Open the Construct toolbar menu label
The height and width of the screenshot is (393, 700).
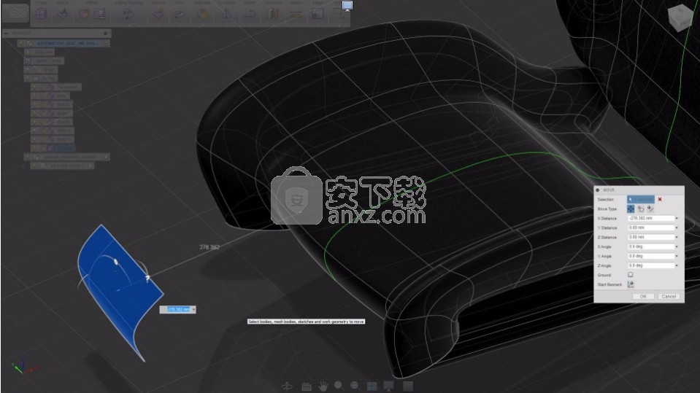tap(273, 3)
